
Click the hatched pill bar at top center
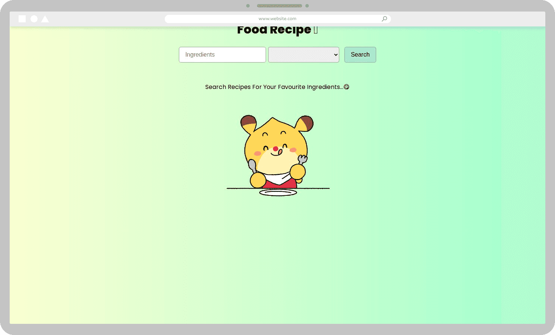click(279, 6)
